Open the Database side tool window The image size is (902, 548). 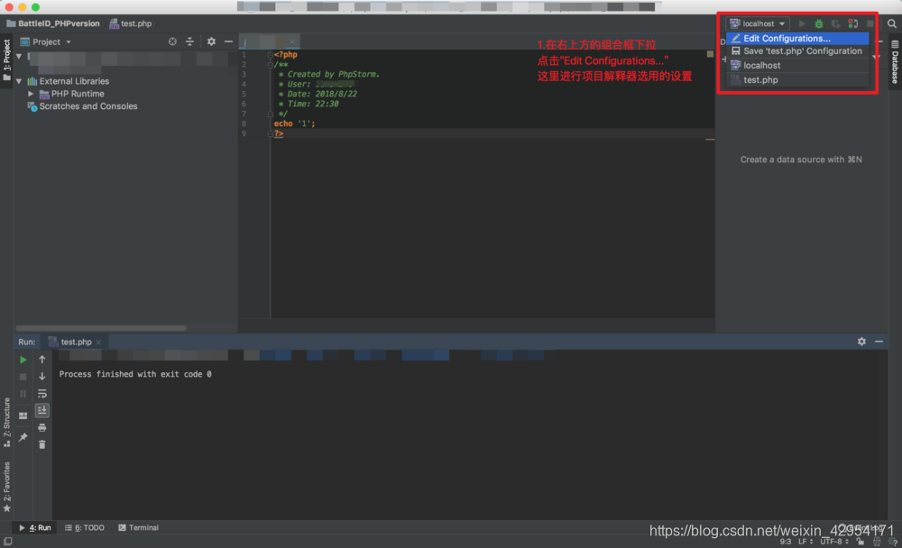895,62
